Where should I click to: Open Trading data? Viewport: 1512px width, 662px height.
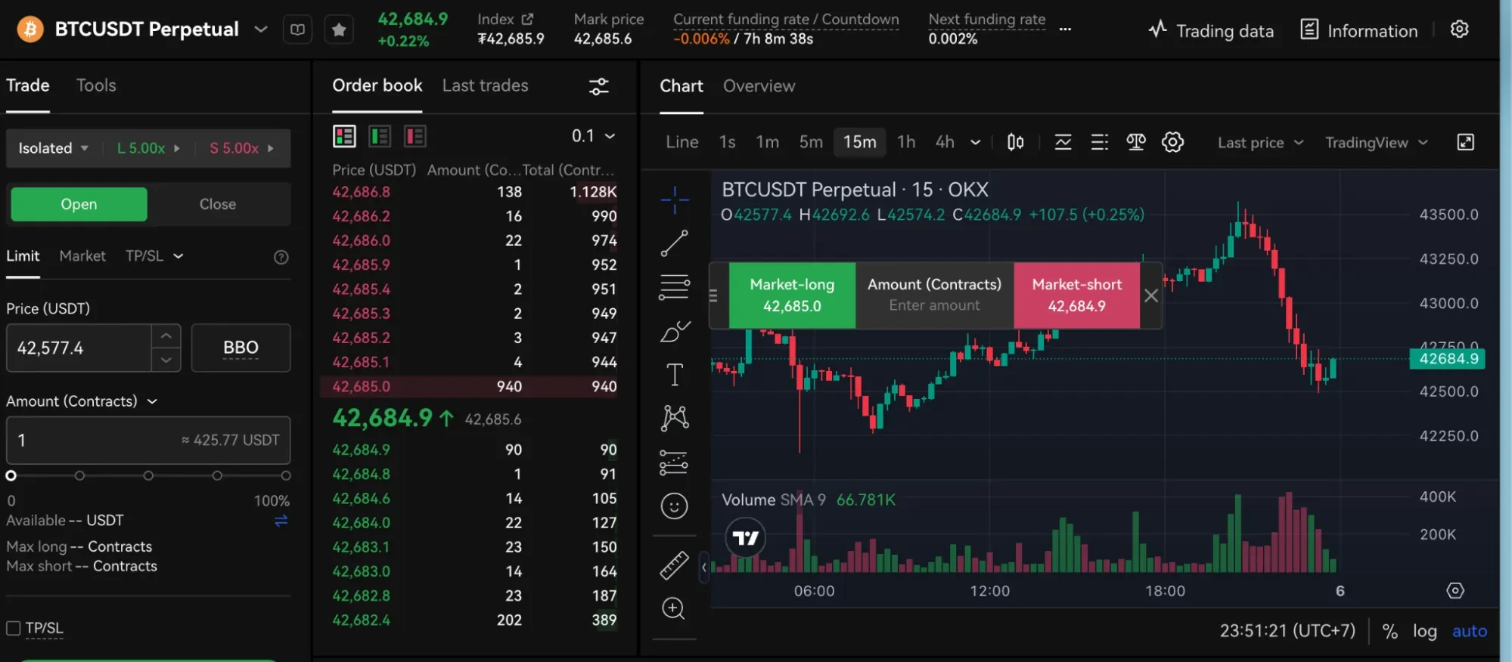coord(1210,31)
